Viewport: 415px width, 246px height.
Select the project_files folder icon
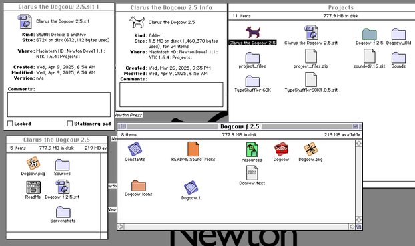click(x=252, y=58)
